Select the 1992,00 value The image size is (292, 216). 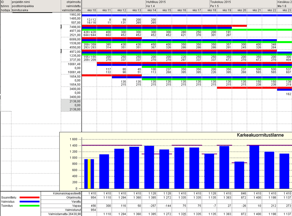pos(75,15)
